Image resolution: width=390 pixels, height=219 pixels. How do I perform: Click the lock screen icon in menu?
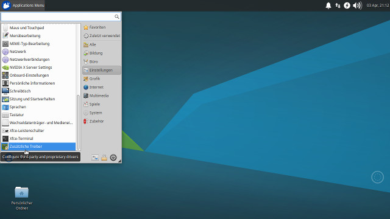[104, 158]
